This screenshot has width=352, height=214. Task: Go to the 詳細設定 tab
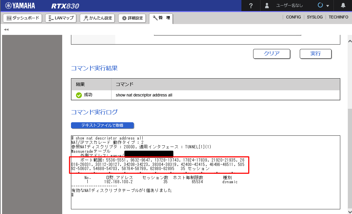(132, 18)
